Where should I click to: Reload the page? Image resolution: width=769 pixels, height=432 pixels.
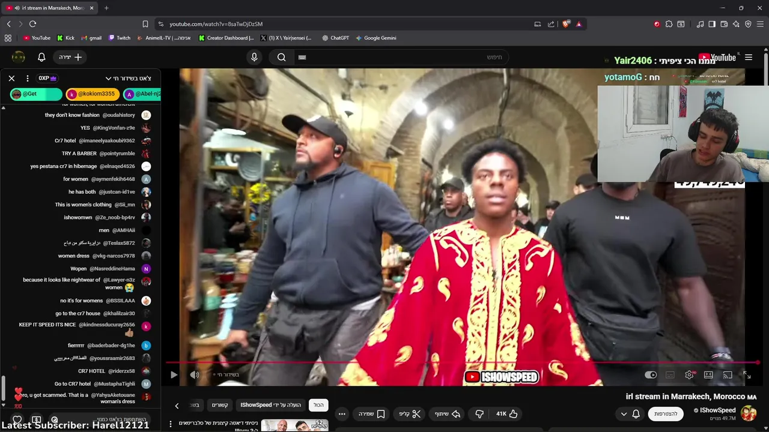(32, 24)
